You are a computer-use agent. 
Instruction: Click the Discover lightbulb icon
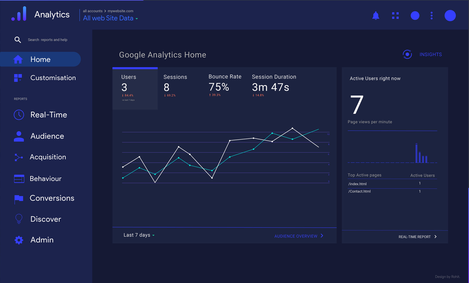pos(19,219)
